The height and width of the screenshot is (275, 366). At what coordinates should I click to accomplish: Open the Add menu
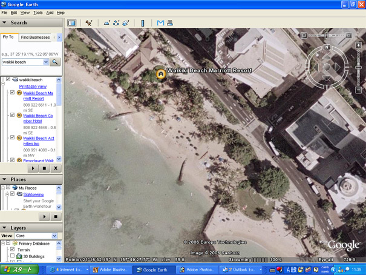point(50,13)
